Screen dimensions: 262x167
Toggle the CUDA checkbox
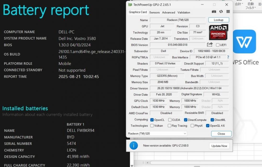170,120
